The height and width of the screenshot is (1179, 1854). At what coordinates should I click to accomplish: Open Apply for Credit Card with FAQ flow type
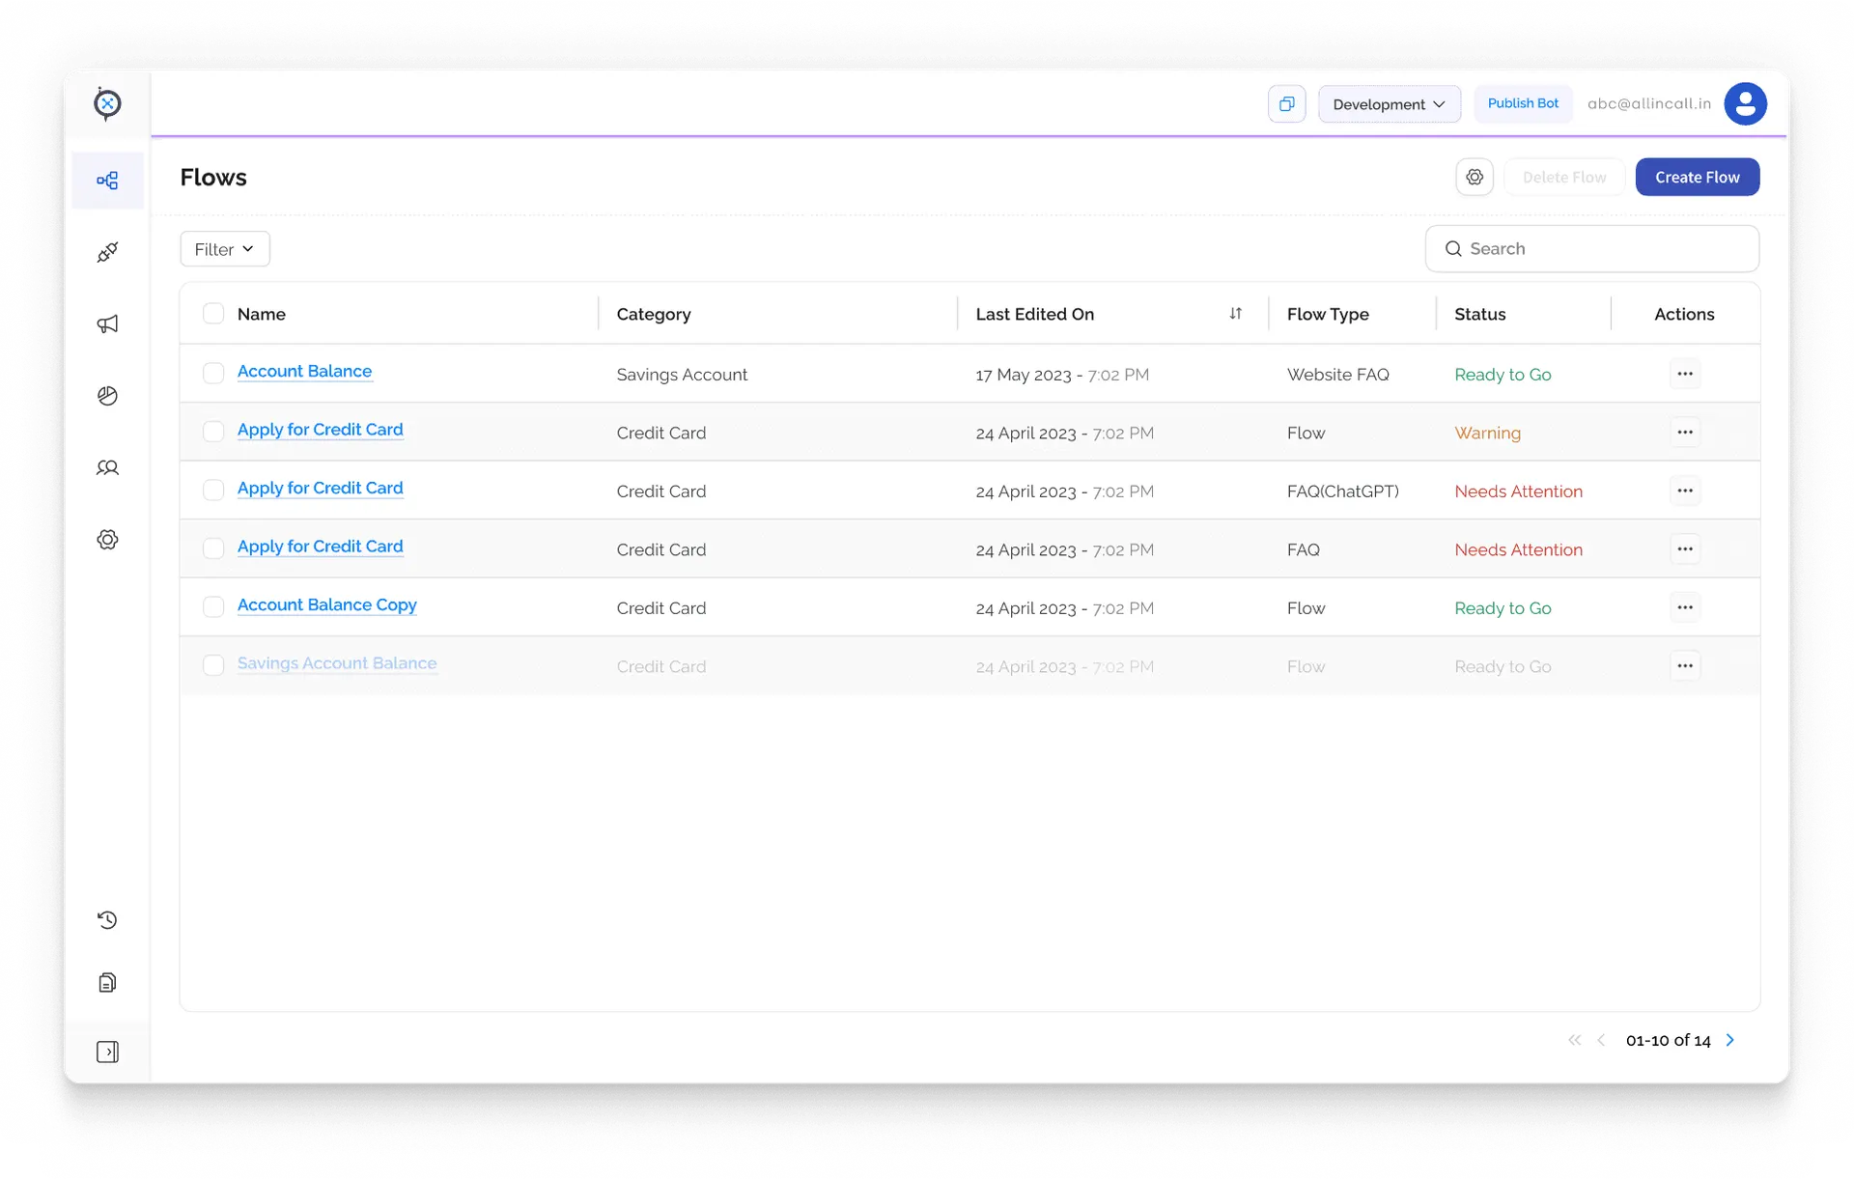coord(320,547)
